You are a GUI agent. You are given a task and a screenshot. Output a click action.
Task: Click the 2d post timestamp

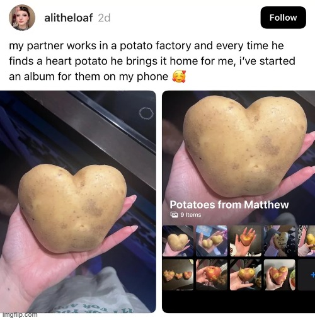[104, 18]
